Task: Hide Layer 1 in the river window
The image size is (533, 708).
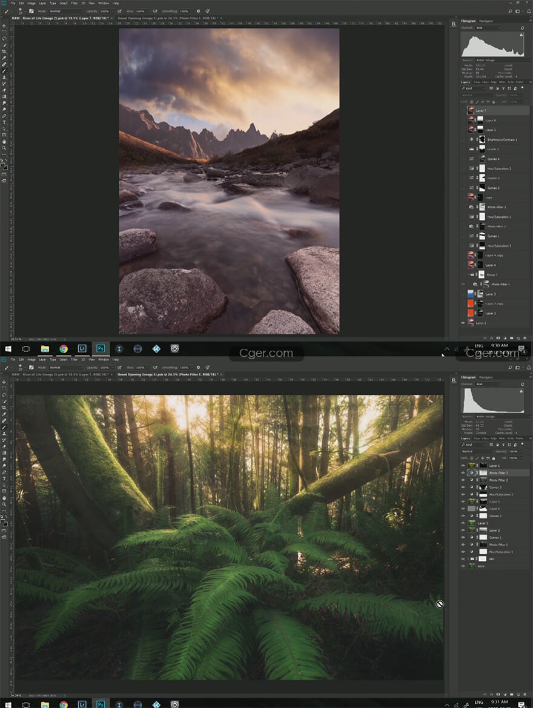Action: [x=463, y=323]
